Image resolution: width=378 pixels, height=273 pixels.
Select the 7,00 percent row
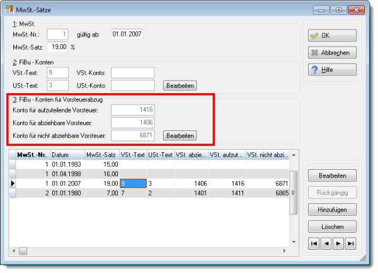[x=149, y=193]
